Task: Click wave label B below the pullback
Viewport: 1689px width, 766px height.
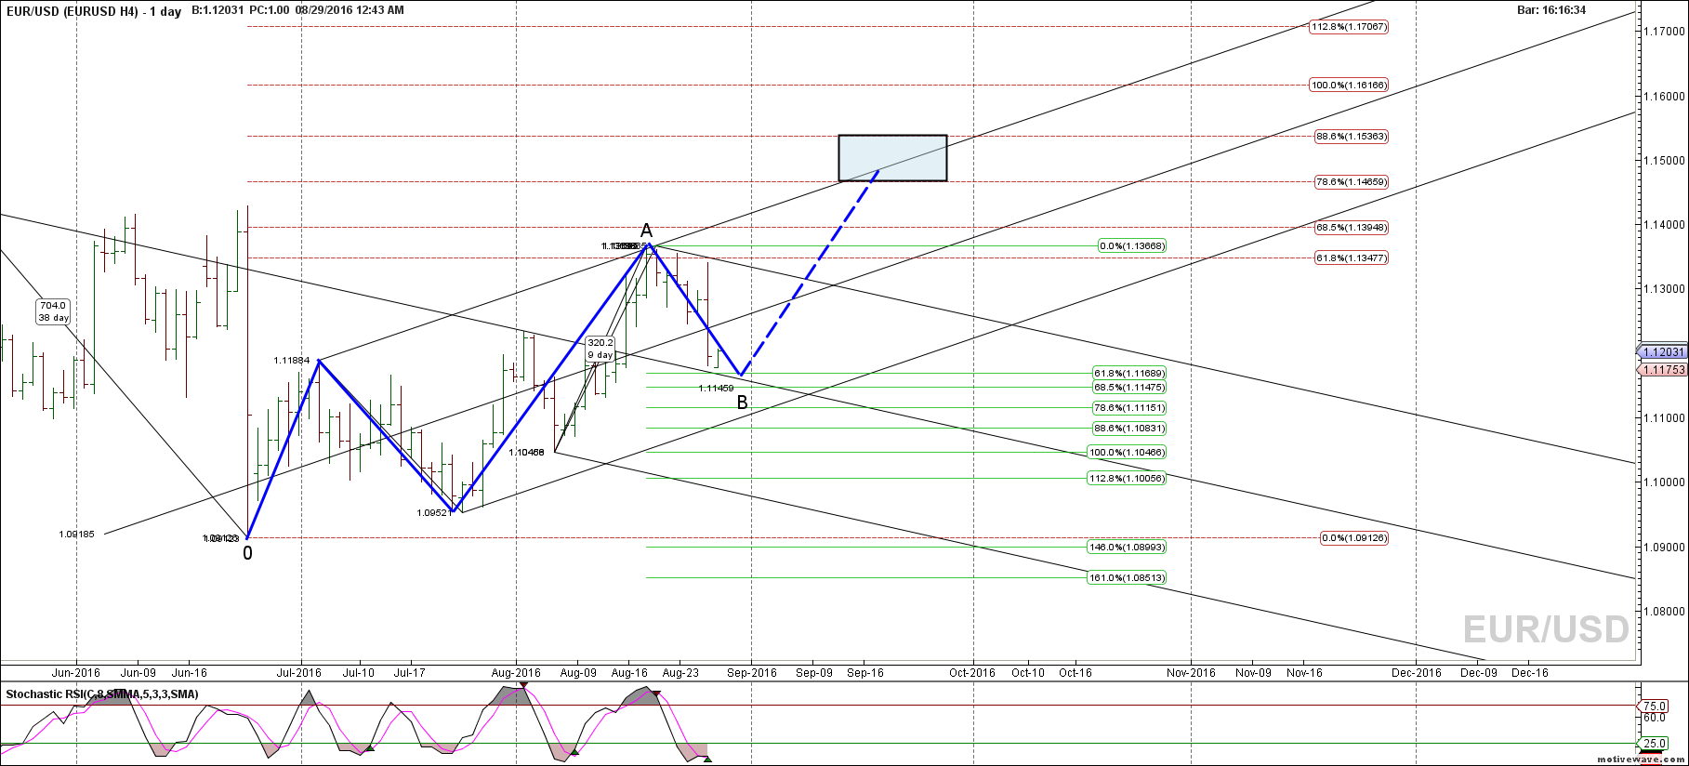Action: tap(742, 403)
